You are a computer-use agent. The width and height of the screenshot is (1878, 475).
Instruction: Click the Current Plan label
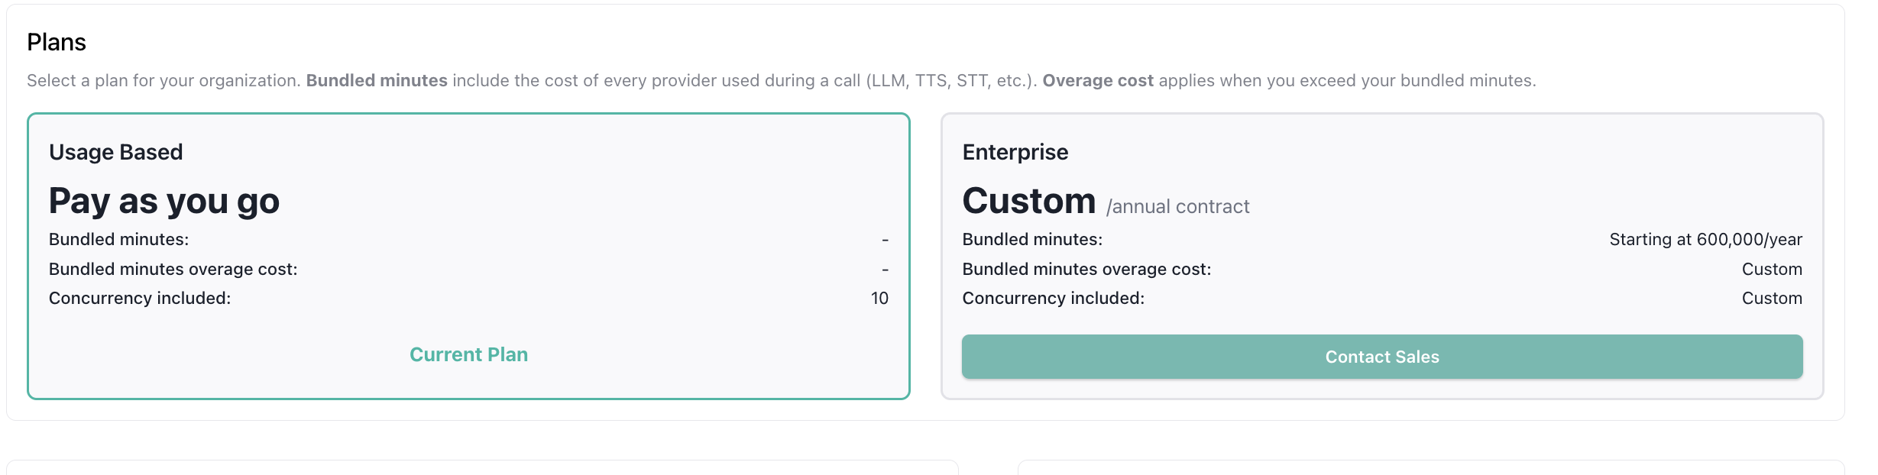(468, 354)
